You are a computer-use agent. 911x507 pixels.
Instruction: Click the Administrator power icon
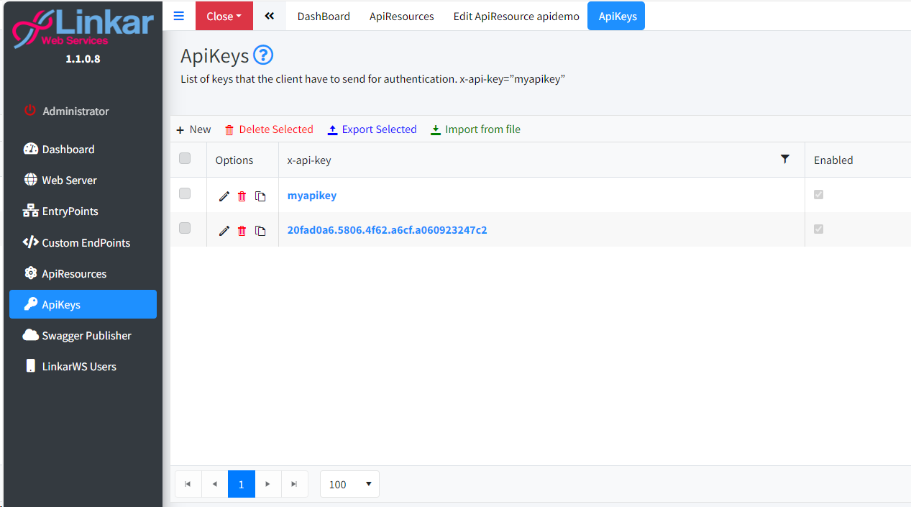click(29, 111)
